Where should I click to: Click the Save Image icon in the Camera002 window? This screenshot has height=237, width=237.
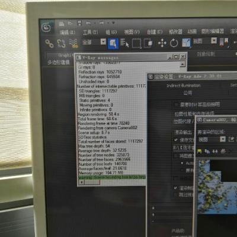coord(199,152)
